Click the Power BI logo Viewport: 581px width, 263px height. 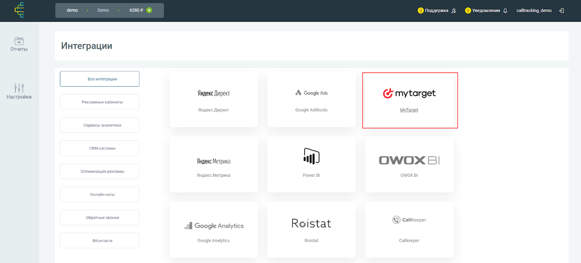point(311,155)
